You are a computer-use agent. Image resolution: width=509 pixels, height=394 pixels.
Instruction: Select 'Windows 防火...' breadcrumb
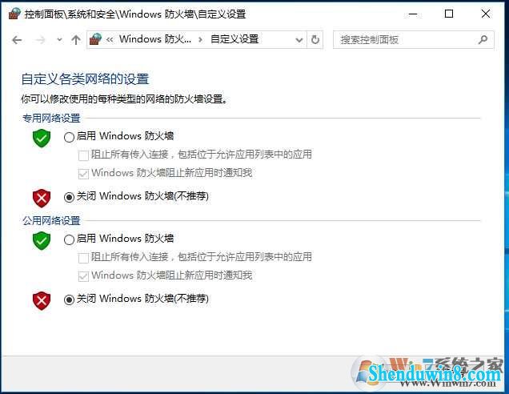[x=154, y=39]
